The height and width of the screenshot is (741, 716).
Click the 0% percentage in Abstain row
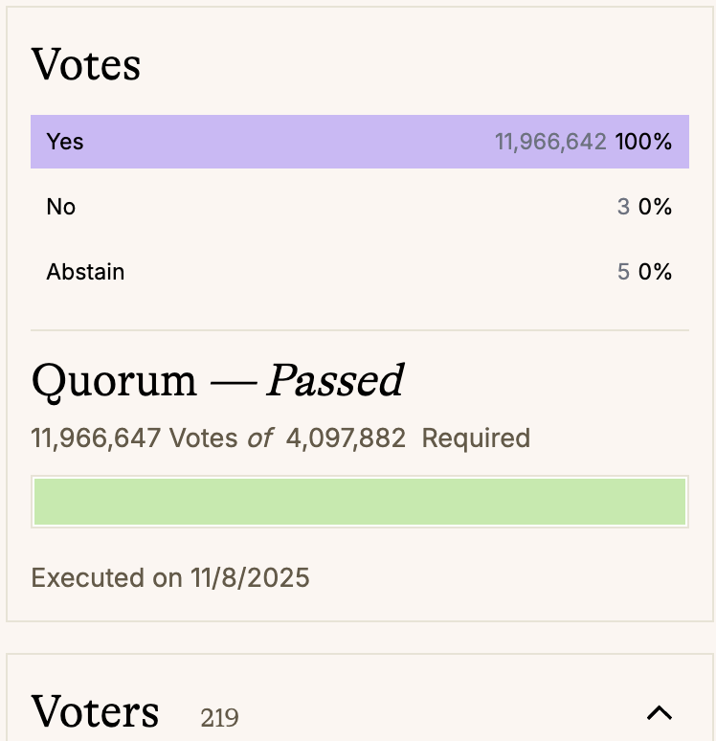[656, 272]
